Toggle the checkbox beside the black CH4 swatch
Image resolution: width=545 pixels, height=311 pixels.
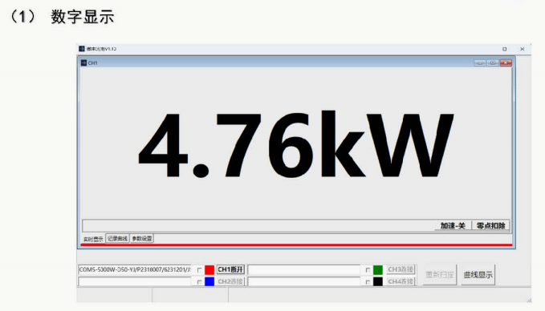point(368,282)
